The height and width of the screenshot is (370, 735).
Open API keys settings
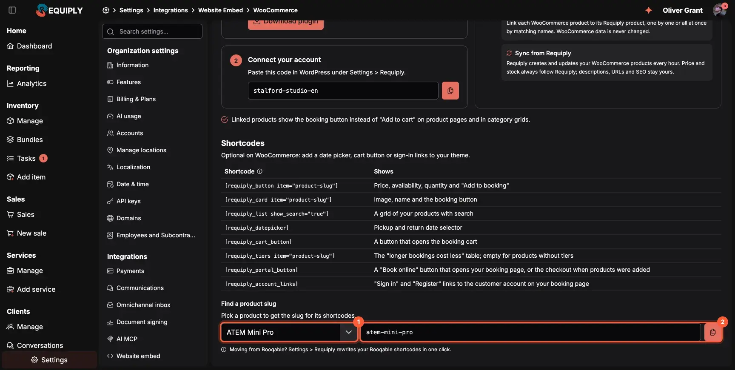[x=124, y=201]
